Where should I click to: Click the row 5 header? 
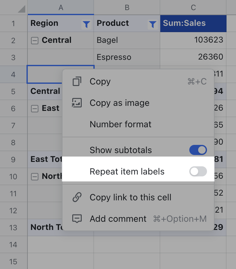click(x=13, y=91)
